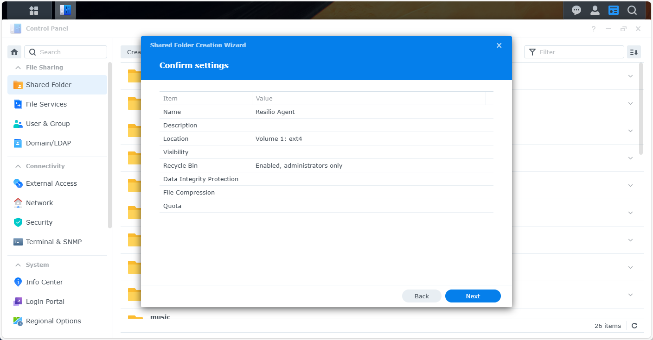Click the desktop search magnifier icon

(632, 10)
